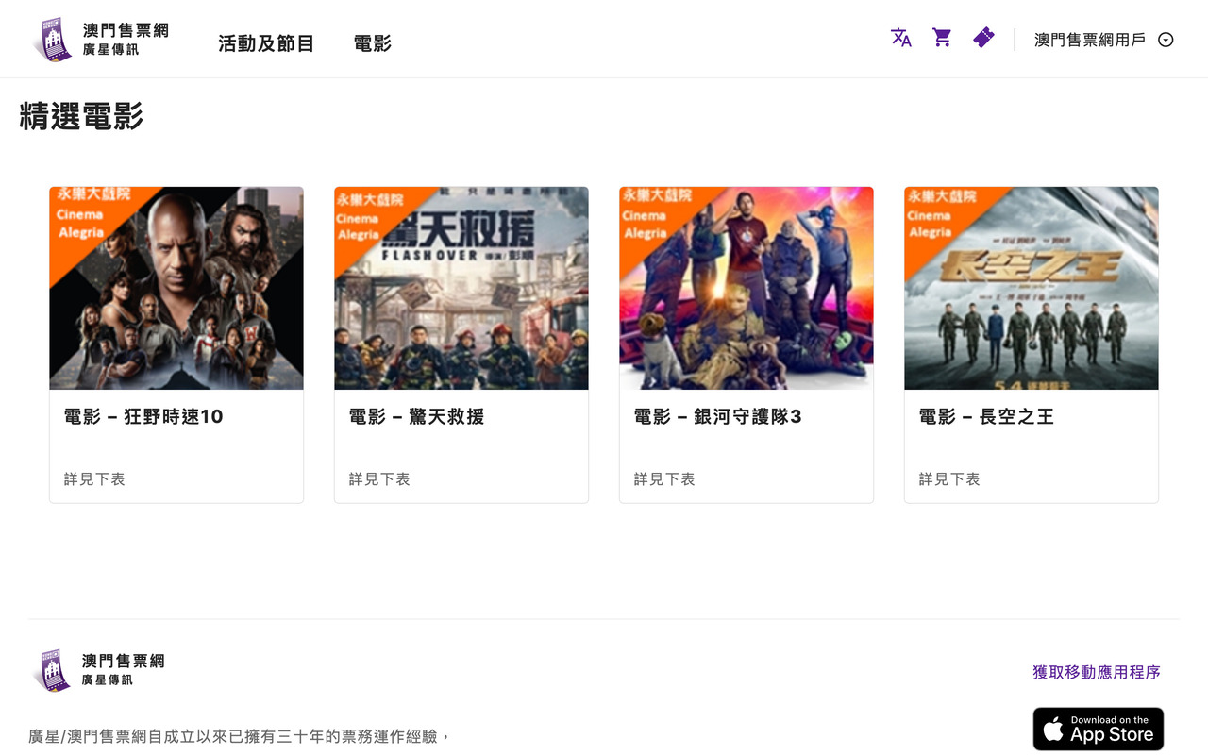The height and width of the screenshot is (755, 1208).
Task: Open the 狂野時速10 movie poster
Action: point(176,288)
